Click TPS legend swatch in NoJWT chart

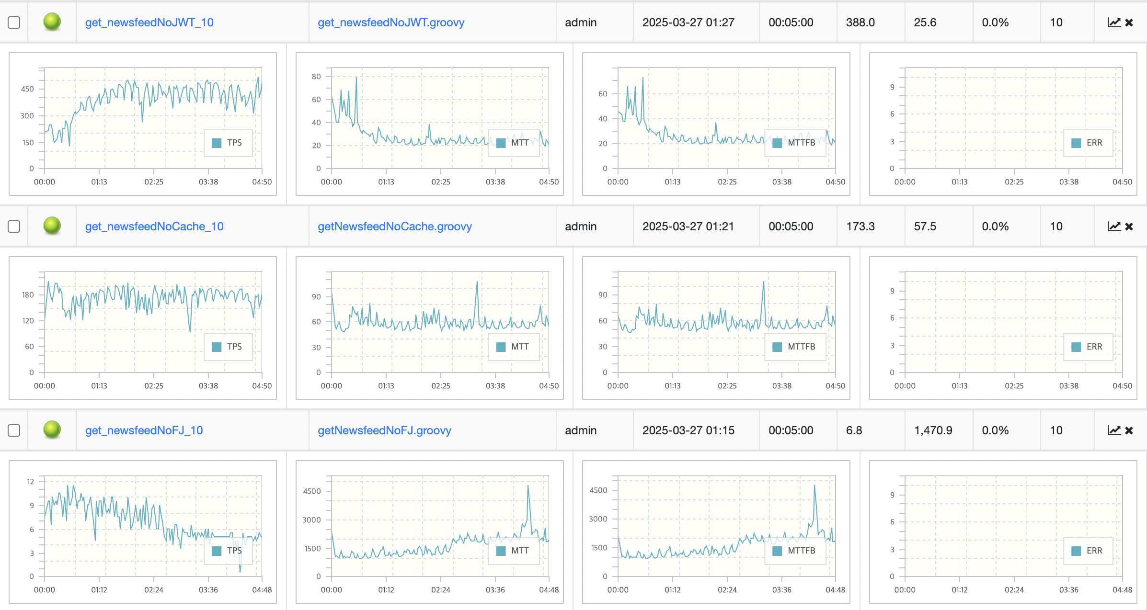click(217, 143)
